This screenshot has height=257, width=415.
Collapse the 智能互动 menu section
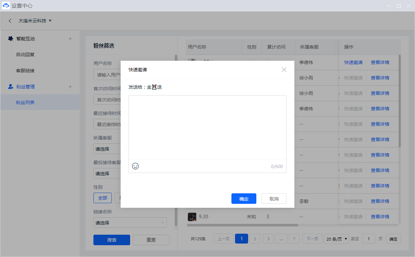point(70,39)
